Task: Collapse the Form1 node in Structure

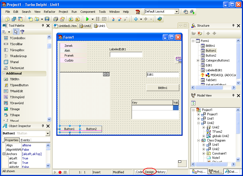Action: pos(193,41)
